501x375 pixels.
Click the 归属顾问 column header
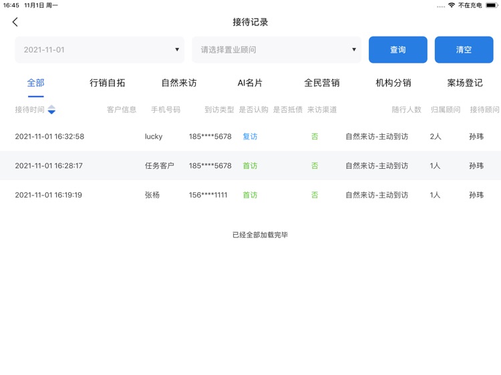point(446,110)
